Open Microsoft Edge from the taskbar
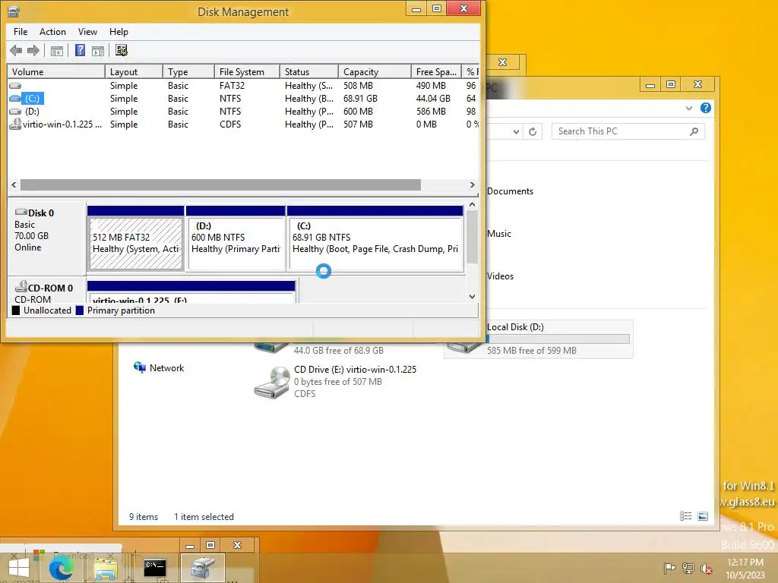This screenshot has width=778, height=583. click(62, 568)
